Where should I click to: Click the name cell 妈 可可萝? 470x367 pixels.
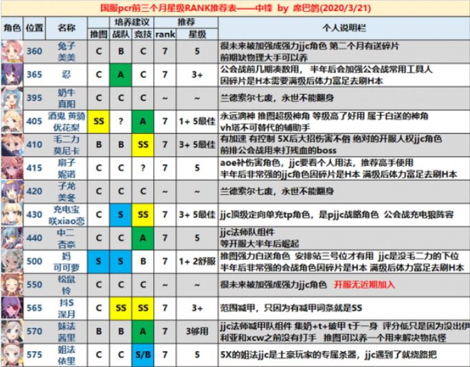click(67, 261)
